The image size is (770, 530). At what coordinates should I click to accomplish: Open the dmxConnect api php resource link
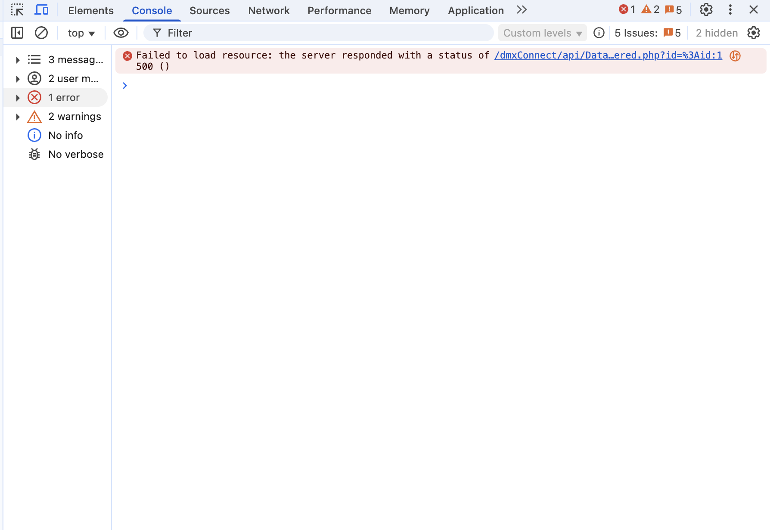[x=608, y=55]
